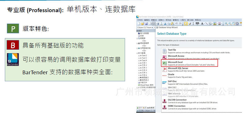
Task: Select the text cursor I-beam tool
Action: [x=193, y=24]
